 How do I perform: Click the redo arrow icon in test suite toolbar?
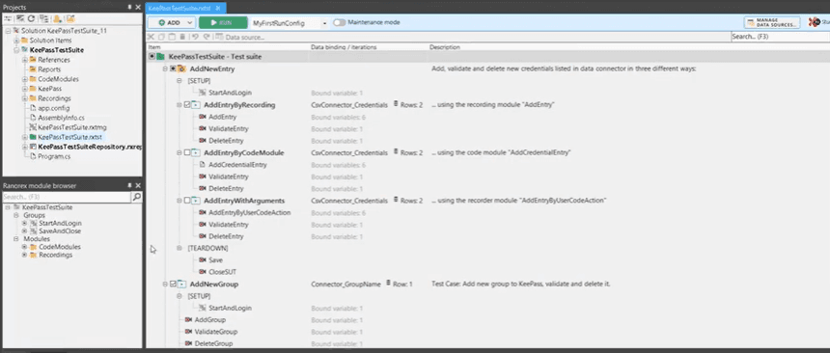tap(207, 37)
